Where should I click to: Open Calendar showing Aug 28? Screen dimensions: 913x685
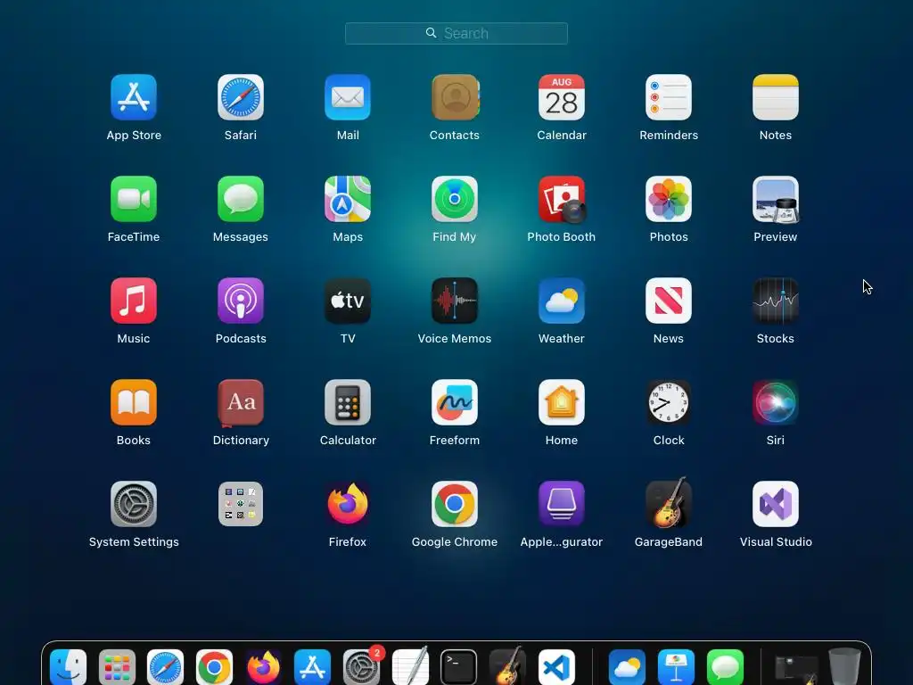click(x=562, y=97)
